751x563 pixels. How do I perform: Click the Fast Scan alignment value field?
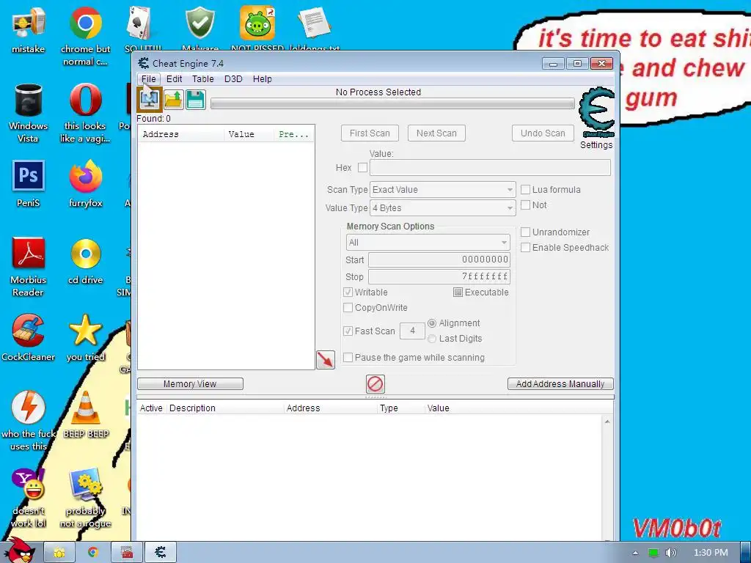tap(412, 331)
